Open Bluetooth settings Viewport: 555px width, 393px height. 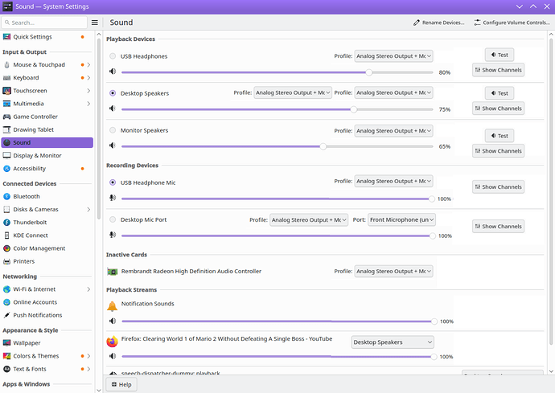point(47,196)
